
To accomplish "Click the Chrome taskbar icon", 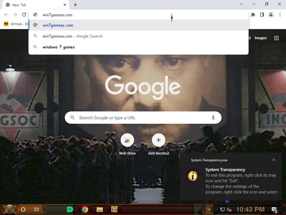I will pyautogui.click(x=85, y=209).
